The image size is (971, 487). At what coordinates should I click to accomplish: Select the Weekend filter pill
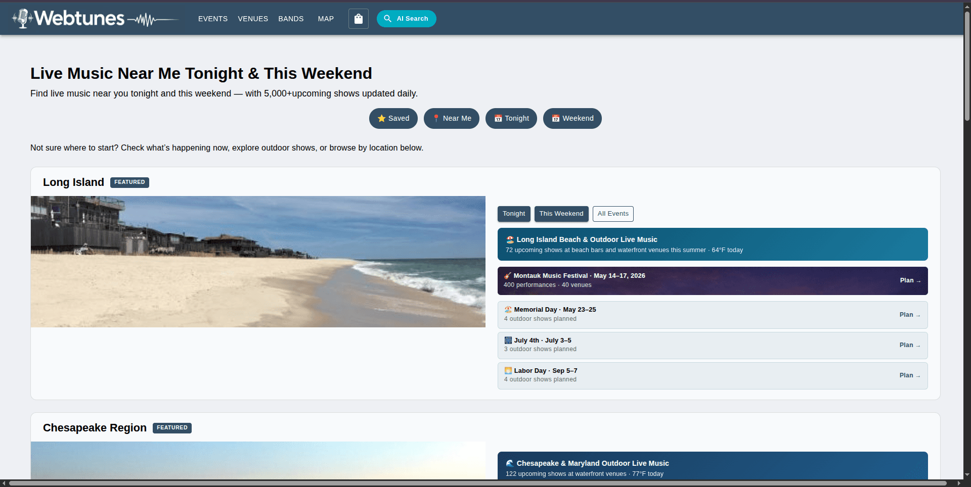tap(572, 118)
